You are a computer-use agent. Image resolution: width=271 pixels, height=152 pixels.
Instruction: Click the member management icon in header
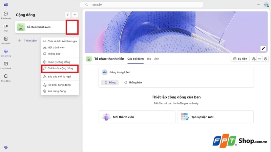coord(254,59)
